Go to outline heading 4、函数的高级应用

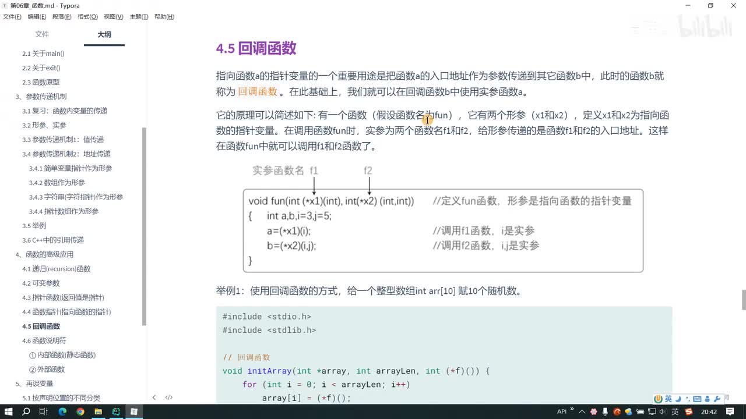[44, 254]
